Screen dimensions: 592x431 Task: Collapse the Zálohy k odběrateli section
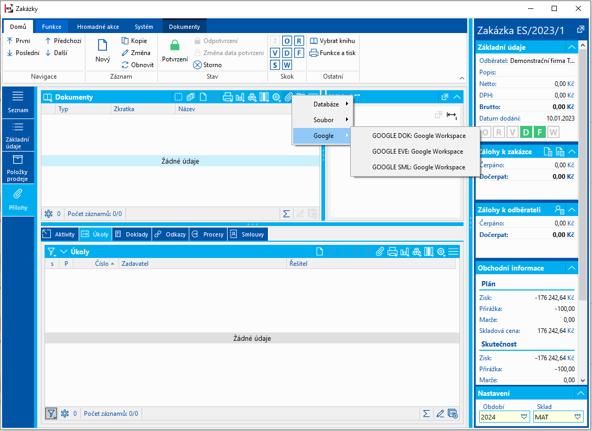tap(572, 210)
